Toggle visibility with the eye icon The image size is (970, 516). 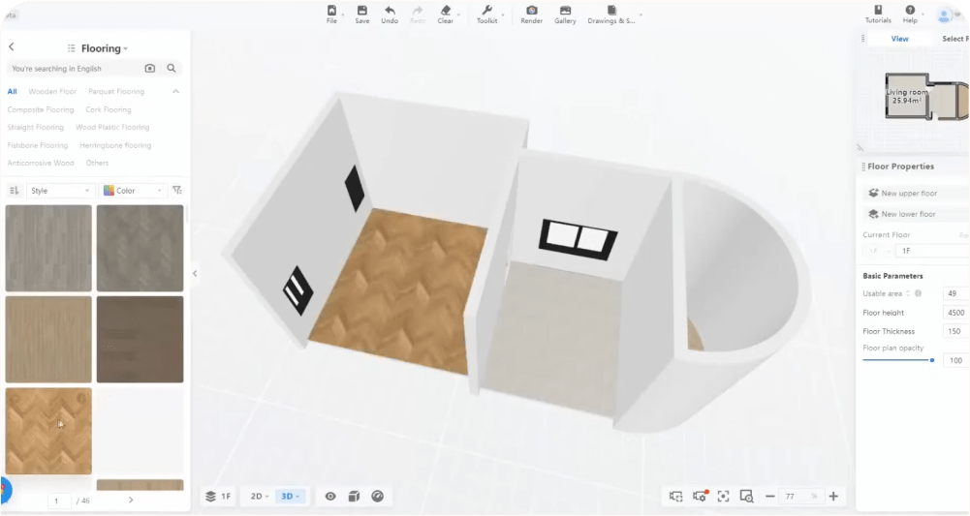point(330,497)
